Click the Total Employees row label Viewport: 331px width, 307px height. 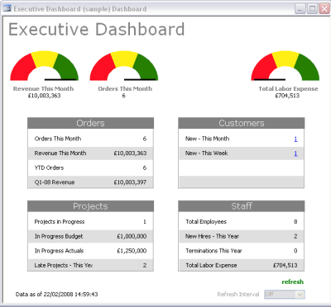(x=206, y=222)
